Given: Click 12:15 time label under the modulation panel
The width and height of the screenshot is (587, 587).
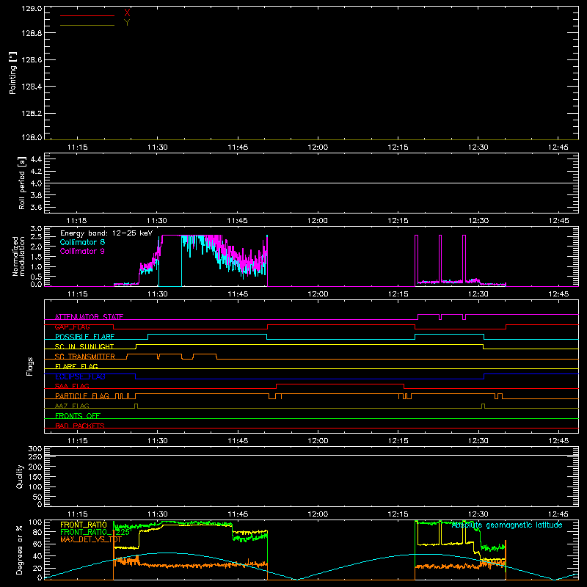Looking at the screenshot, I should click(x=398, y=294).
